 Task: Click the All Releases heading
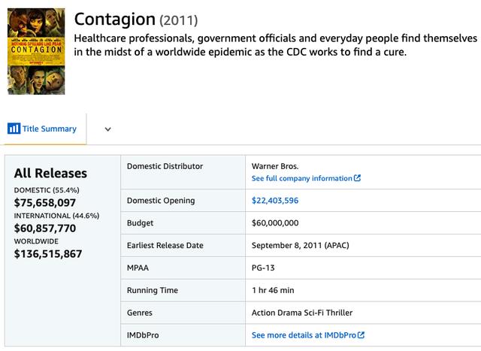(x=50, y=174)
